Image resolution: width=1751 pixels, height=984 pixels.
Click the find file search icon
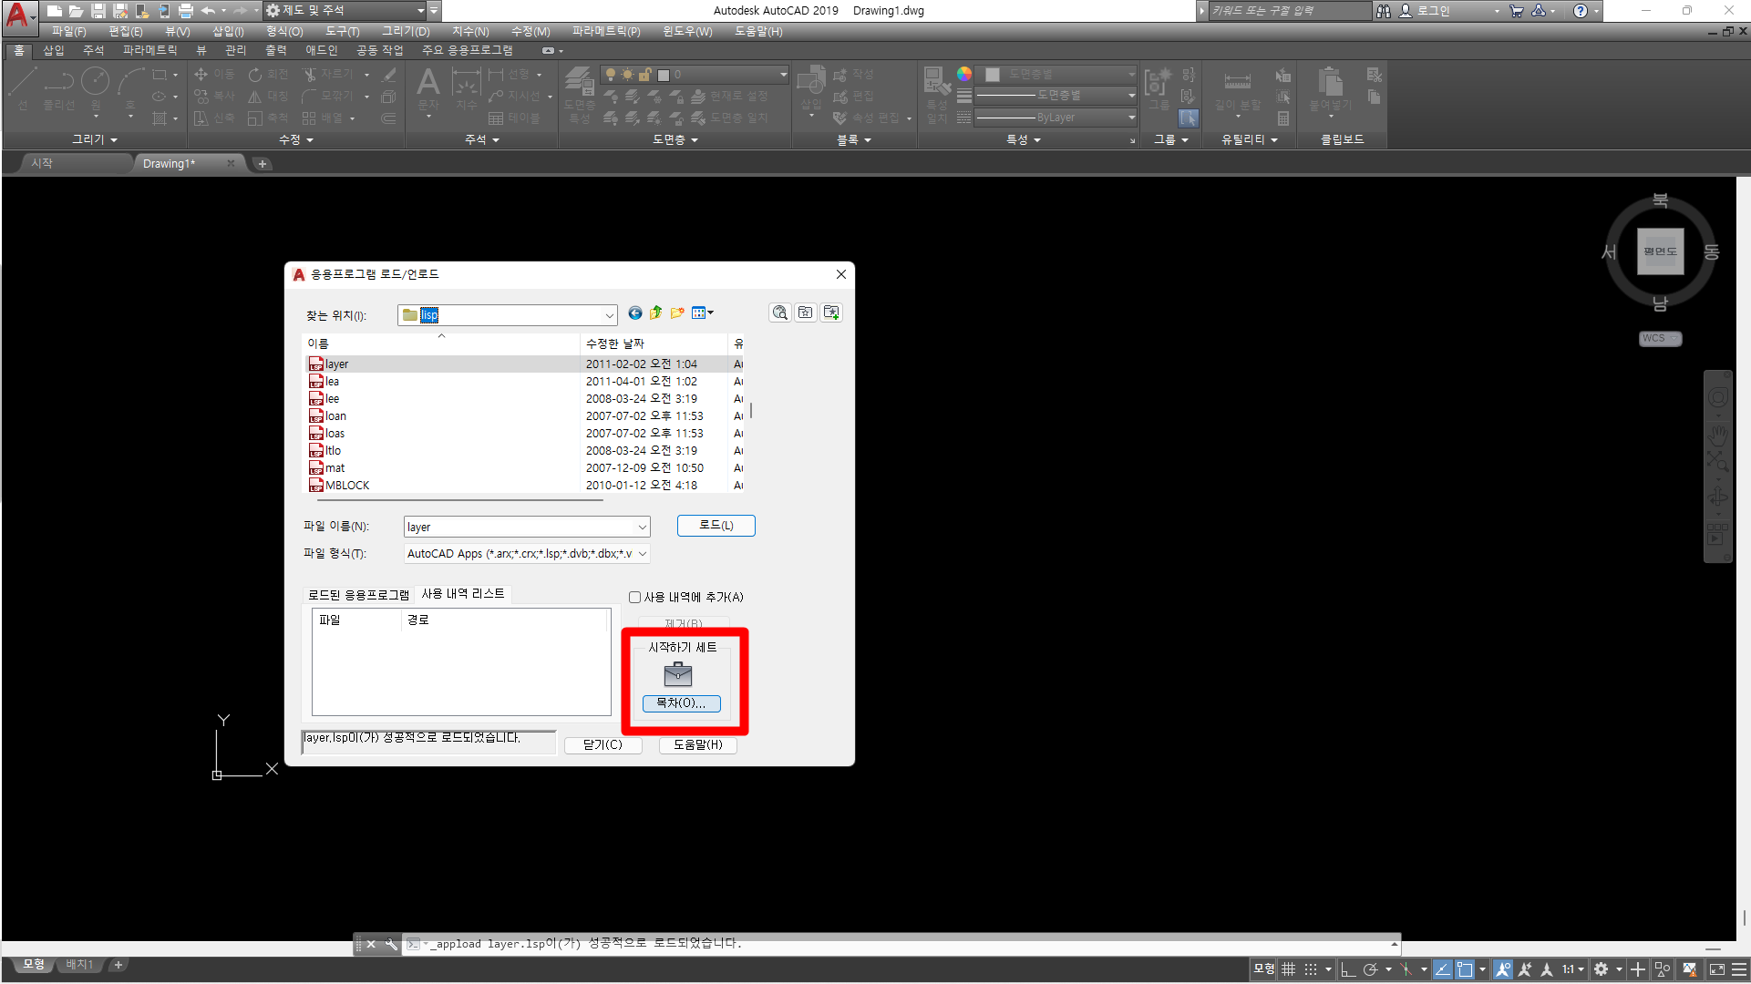(x=780, y=313)
